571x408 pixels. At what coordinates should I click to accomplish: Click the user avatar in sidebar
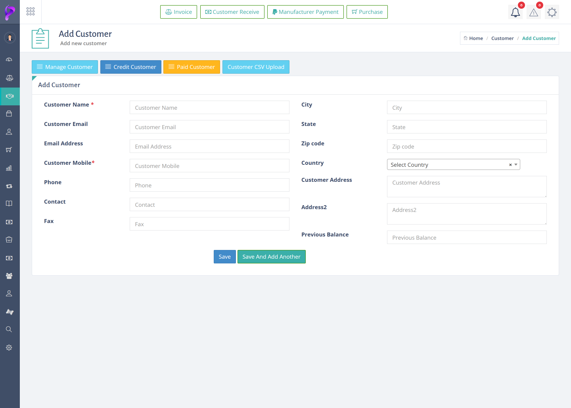(x=10, y=38)
